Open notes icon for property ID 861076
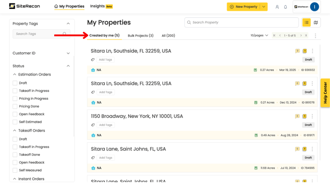The width and height of the screenshot is (330, 186). pyautogui.click(x=297, y=83)
